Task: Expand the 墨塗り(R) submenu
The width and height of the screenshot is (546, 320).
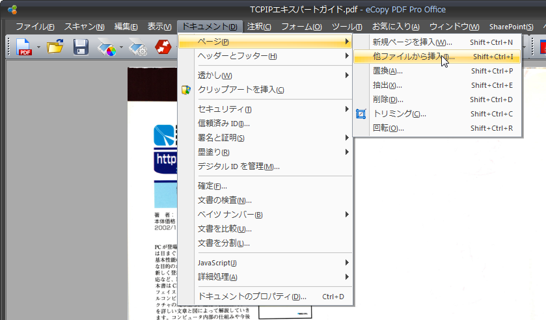Action: point(265,152)
